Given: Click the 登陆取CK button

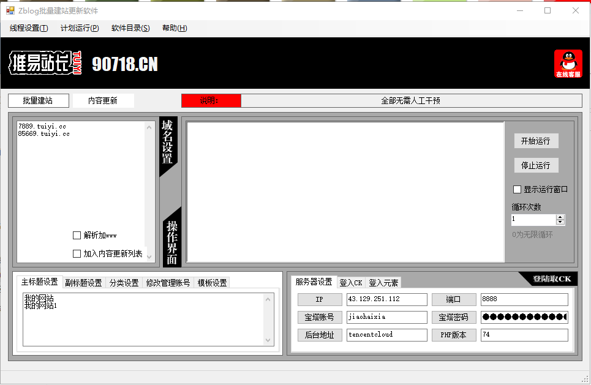Looking at the screenshot, I should pos(551,278).
